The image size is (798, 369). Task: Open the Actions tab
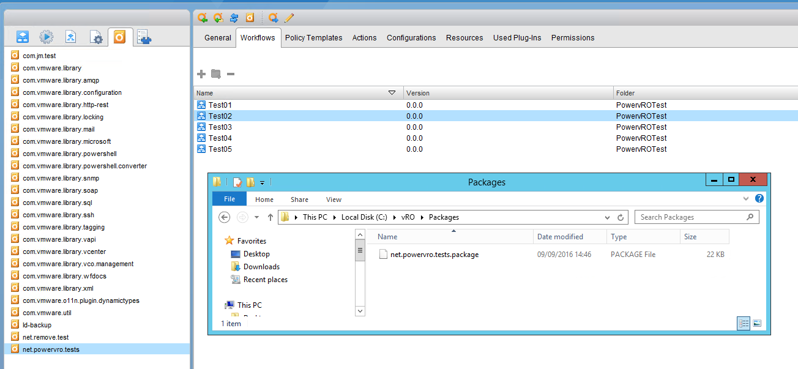[x=365, y=38]
